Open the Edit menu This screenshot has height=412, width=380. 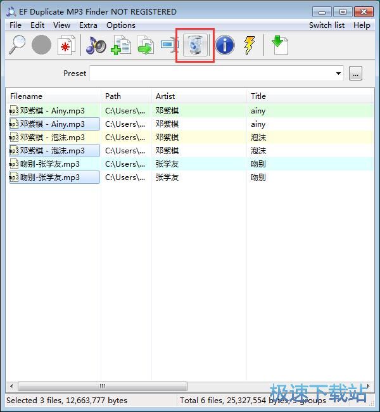(37, 25)
